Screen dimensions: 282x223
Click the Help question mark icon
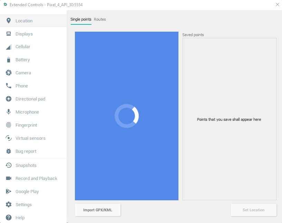click(x=8, y=217)
